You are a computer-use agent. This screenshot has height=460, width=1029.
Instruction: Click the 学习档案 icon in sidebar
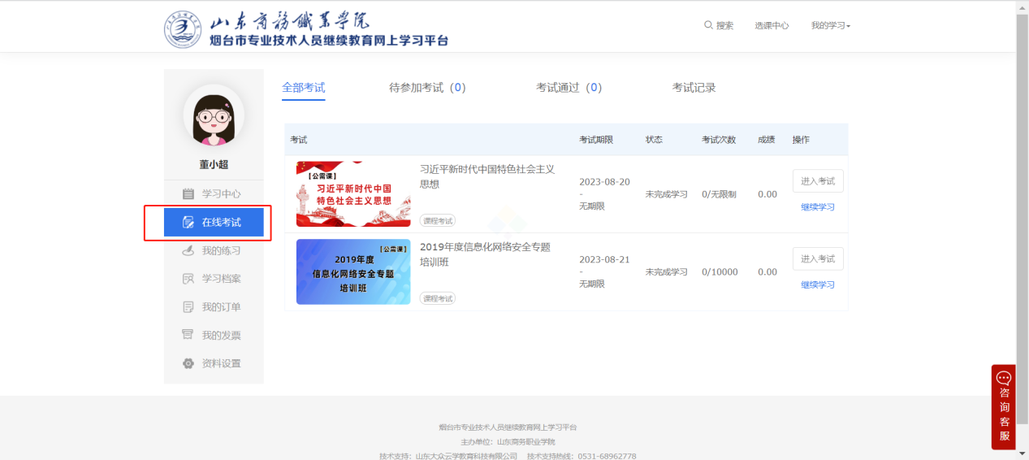click(188, 279)
